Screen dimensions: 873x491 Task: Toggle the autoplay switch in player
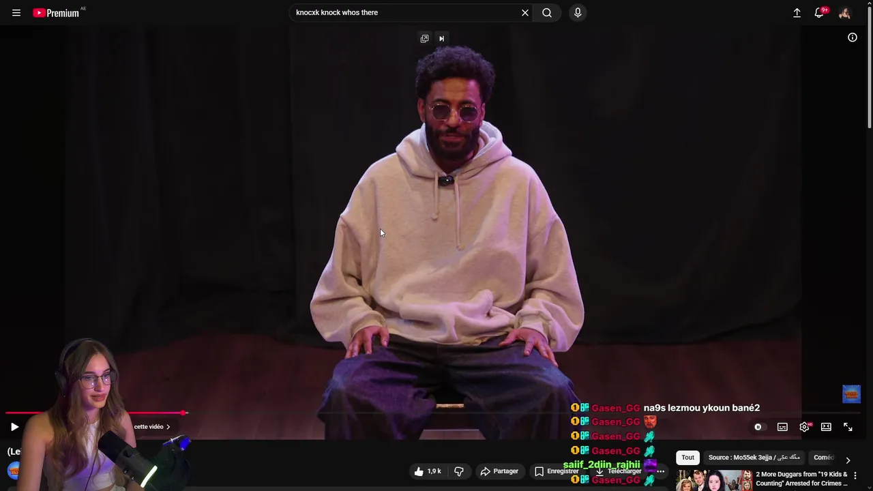758,427
